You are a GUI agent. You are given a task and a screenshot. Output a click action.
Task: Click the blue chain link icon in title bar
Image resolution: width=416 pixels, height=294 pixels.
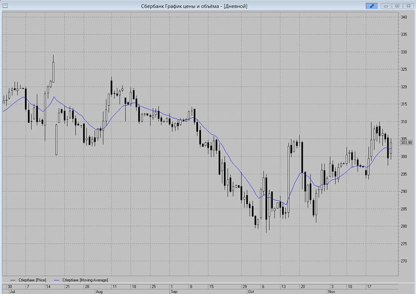point(371,6)
